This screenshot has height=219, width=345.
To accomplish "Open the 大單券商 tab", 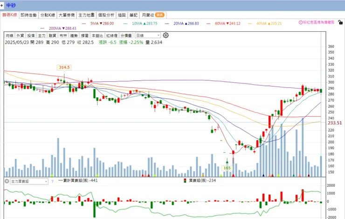I will pos(67,15).
